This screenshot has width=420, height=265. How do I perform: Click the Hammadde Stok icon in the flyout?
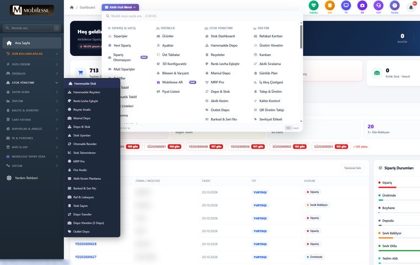pos(70,83)
